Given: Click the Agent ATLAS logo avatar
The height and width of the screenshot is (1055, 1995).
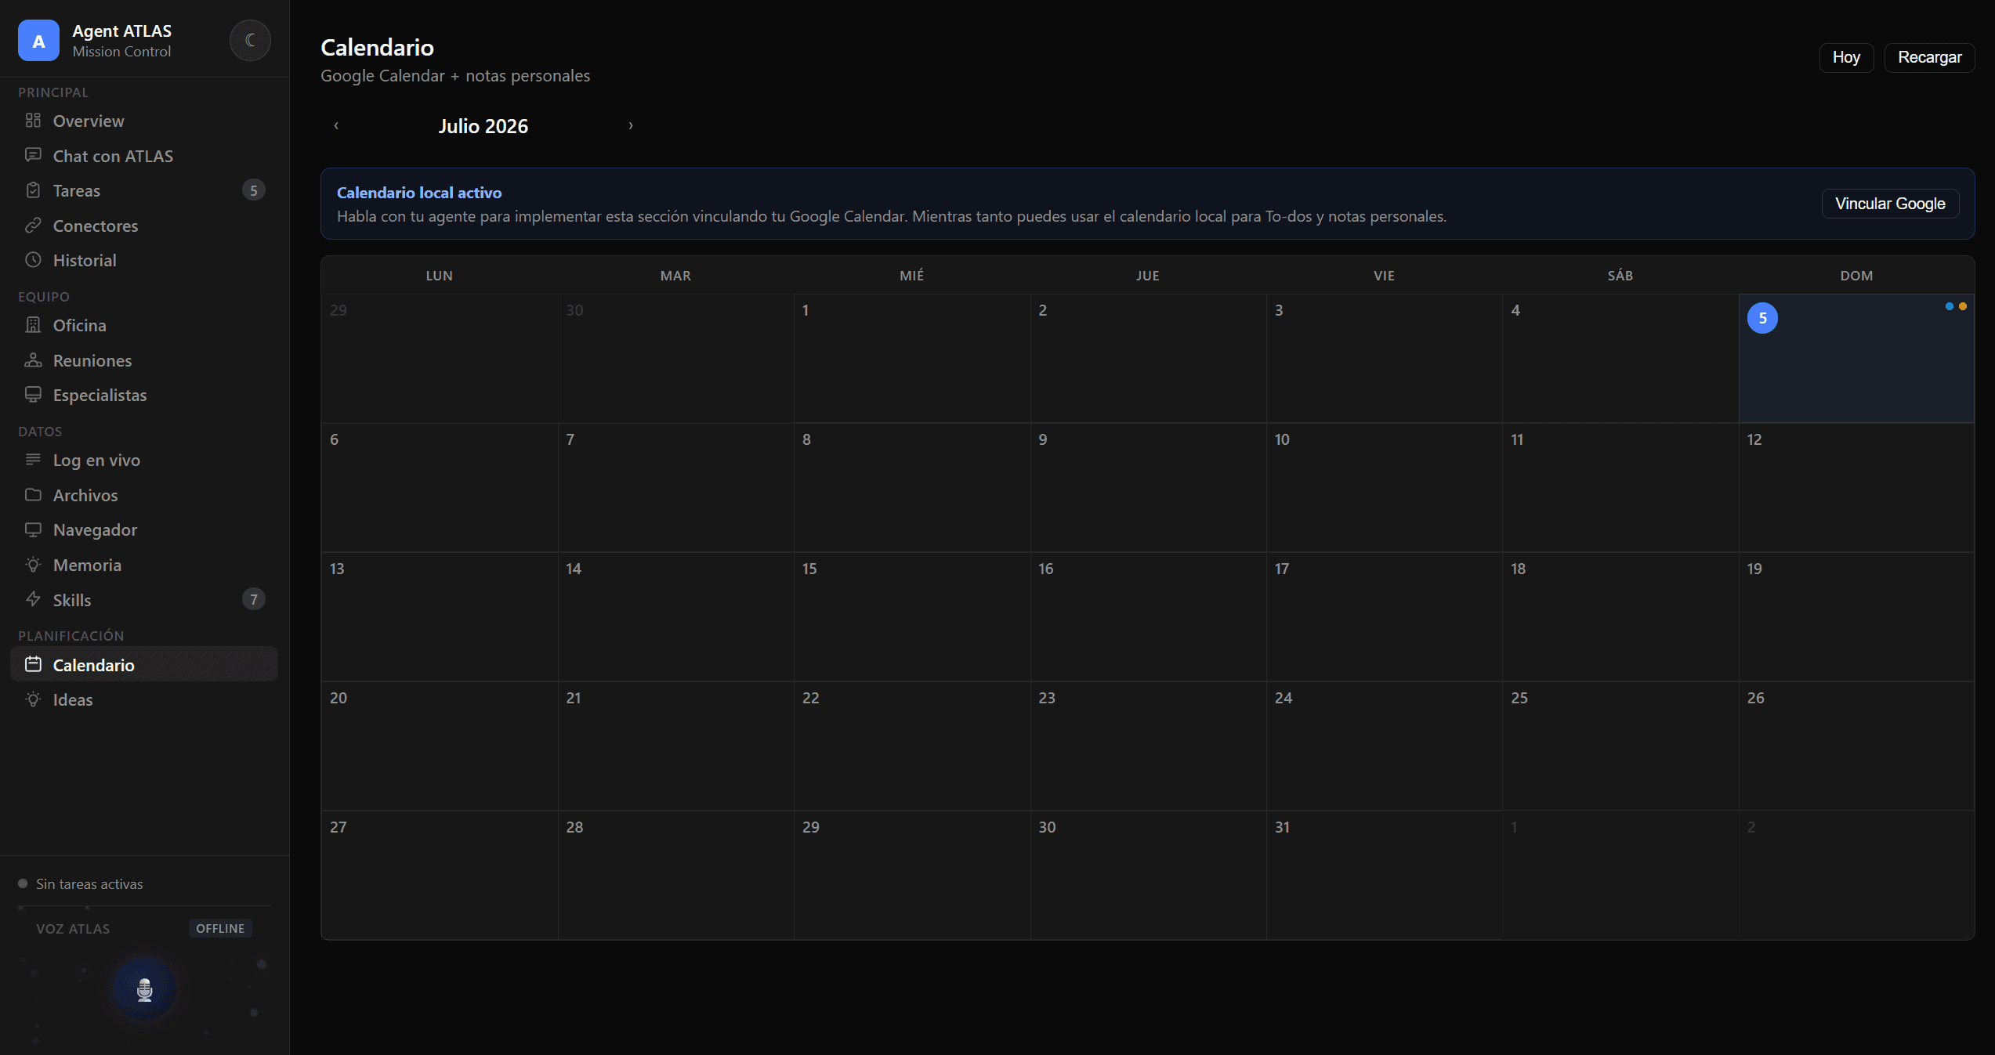Looking at the screenshot, I should point(38,41).
